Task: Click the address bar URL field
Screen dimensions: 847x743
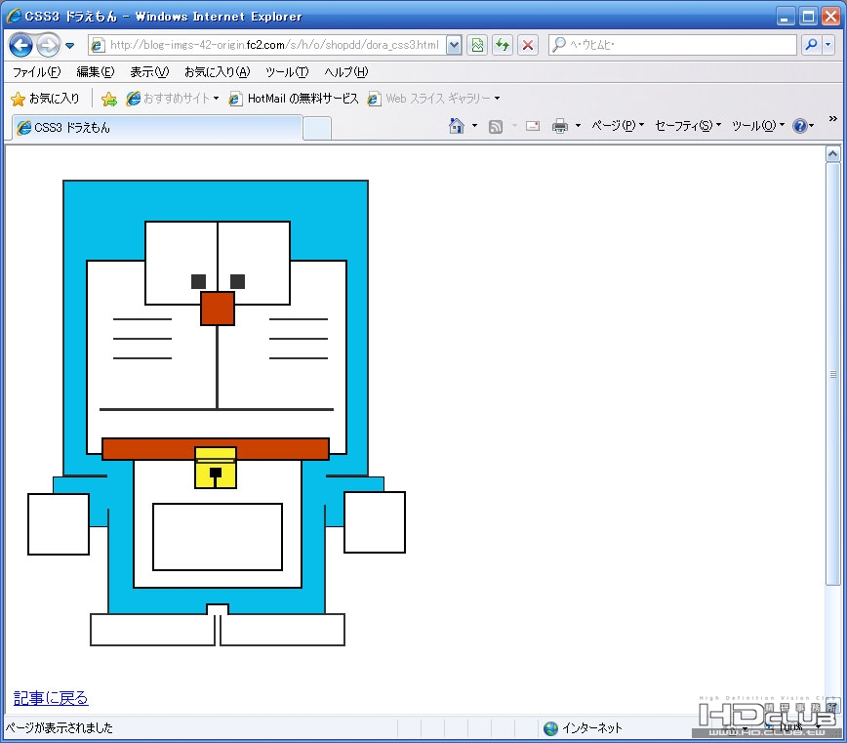Action: [x=274, y=45]
